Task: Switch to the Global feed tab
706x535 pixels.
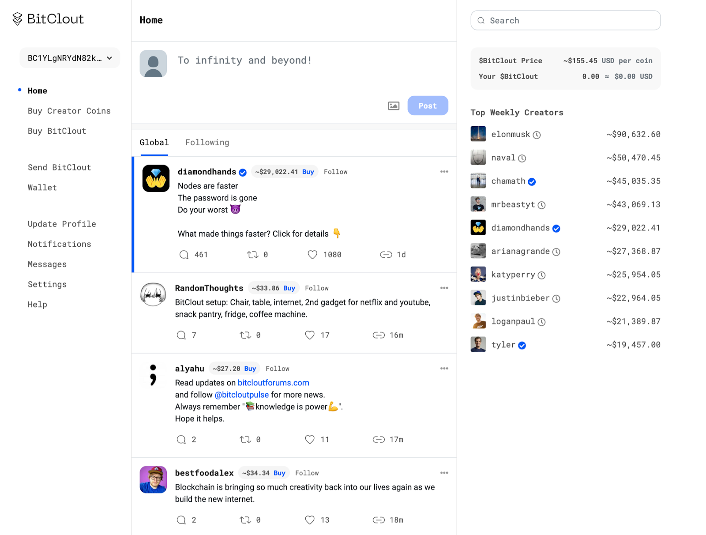Action: click(x=154, y=143)
